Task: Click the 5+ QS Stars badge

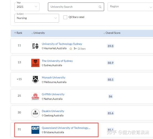Action: (x=80, y=49)
